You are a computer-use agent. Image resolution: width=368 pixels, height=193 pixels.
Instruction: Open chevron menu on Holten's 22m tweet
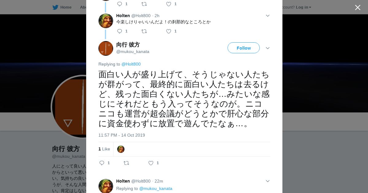coord(267,181)
